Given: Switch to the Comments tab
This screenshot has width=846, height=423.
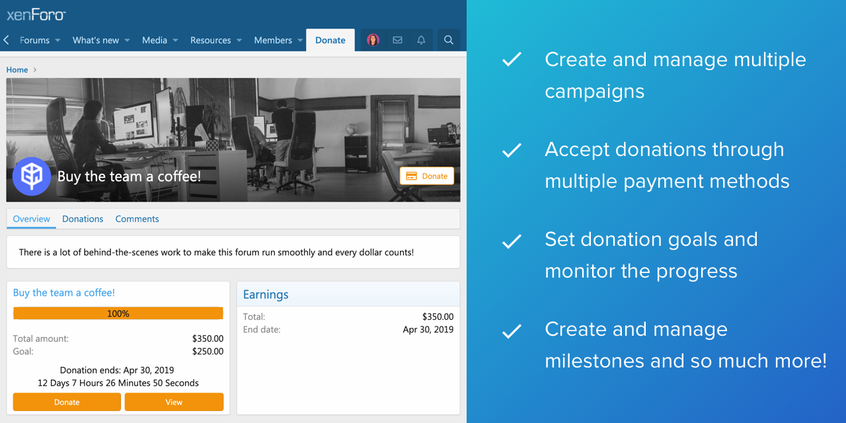Looking at the screenshot, I should pos(137,219).
